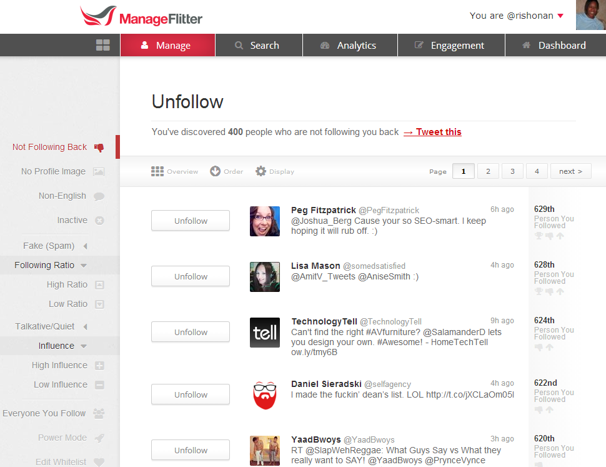The height and width of the screenshot is (467, 606).
Task: Click the down-arrow box icon beside Low Ratio
Action: [x=99, y=304]
